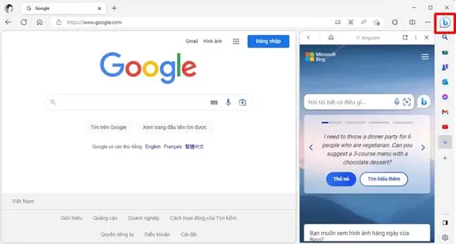Open sidebar Tools briefcase icon
456x244 pixels.
pos(445,52)
